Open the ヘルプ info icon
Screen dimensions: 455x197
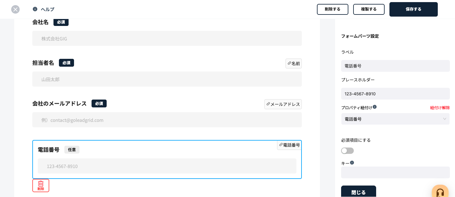[35, 9]
